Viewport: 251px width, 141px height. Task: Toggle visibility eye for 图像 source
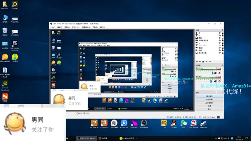[x=219, y=38]
